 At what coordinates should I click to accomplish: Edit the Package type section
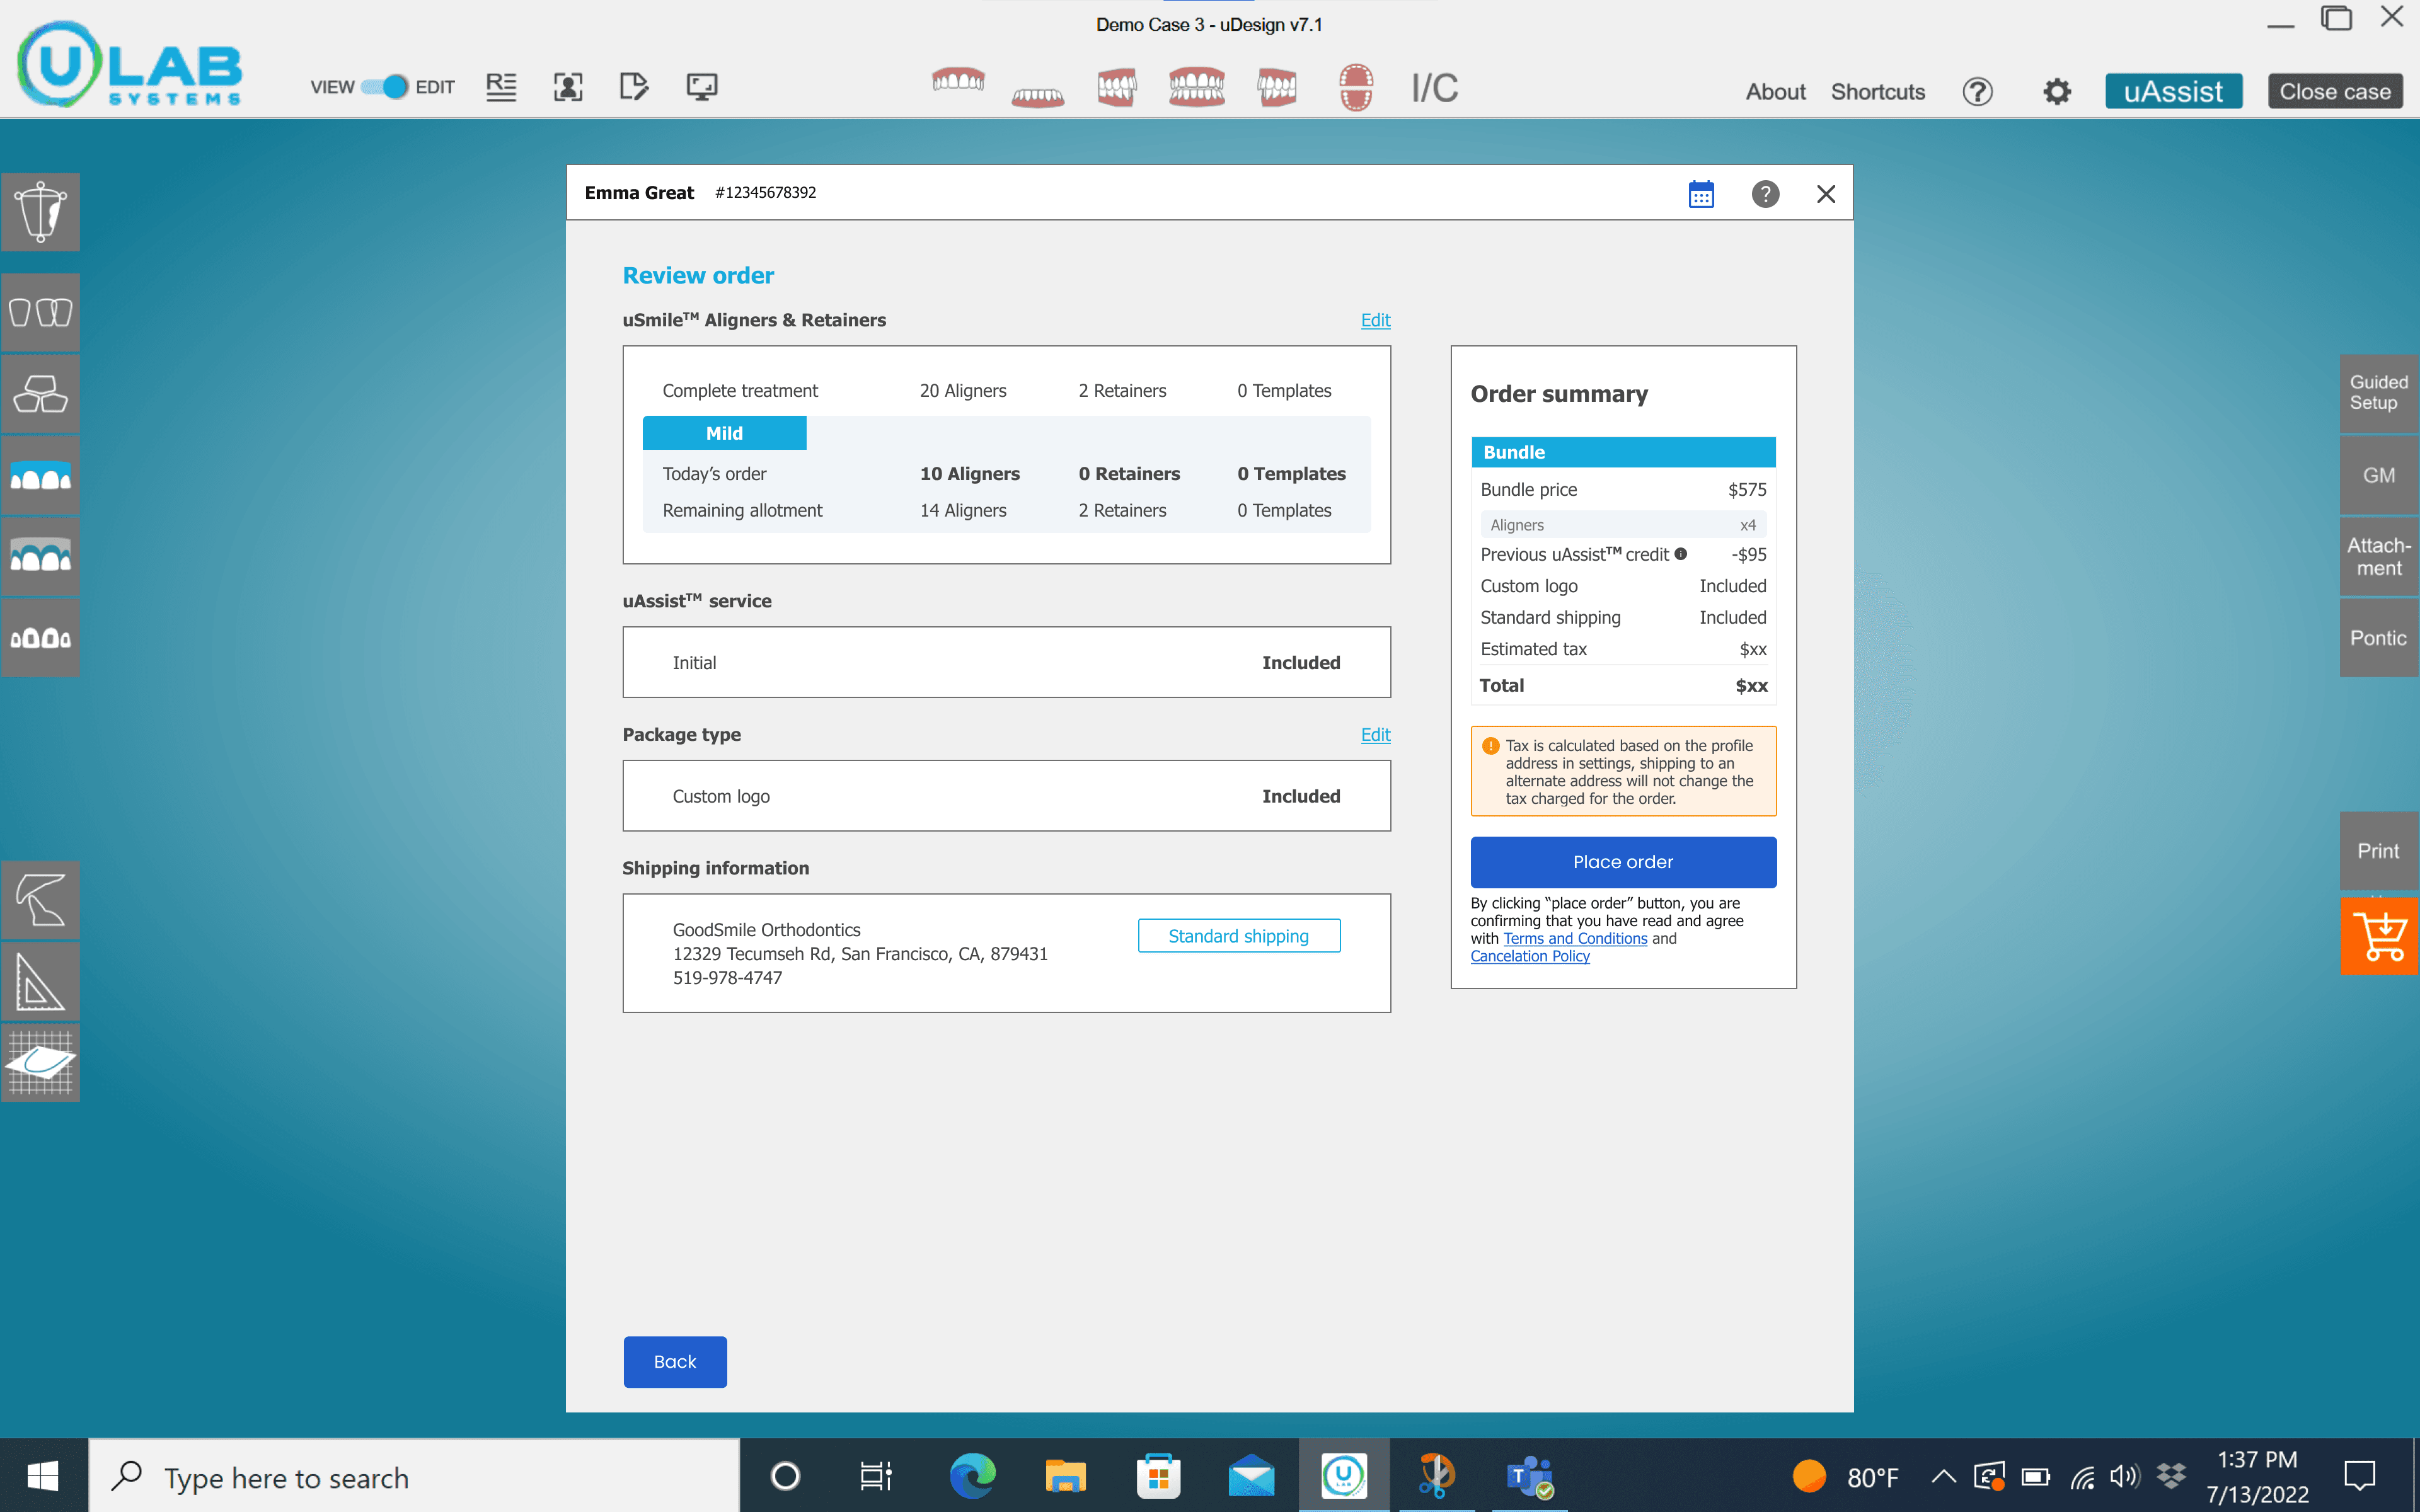[x=1375, y=734]
